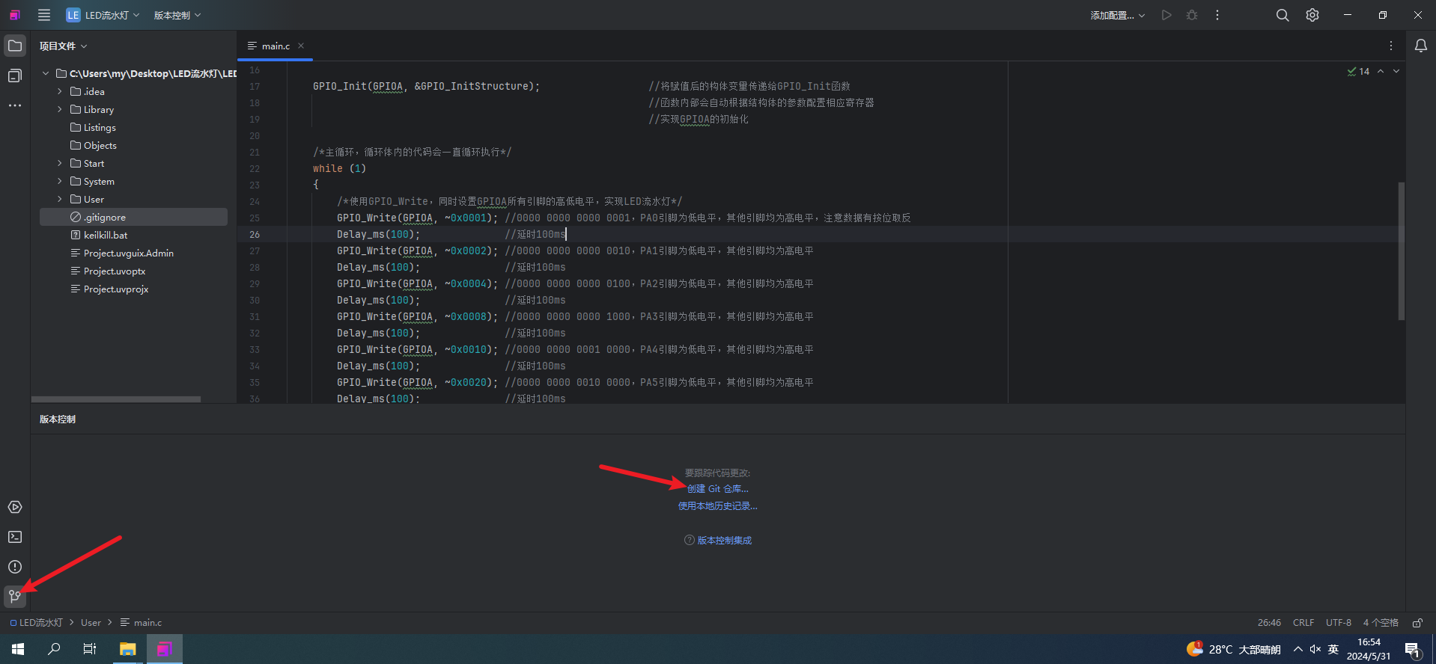Open IDE settings gear icon

click(x=1312, y=15)
